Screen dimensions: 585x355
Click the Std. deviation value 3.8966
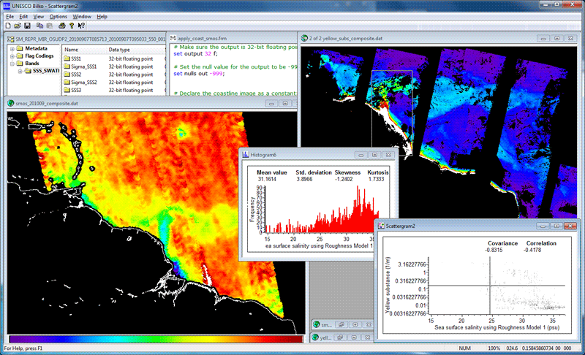tap(304, 179)
